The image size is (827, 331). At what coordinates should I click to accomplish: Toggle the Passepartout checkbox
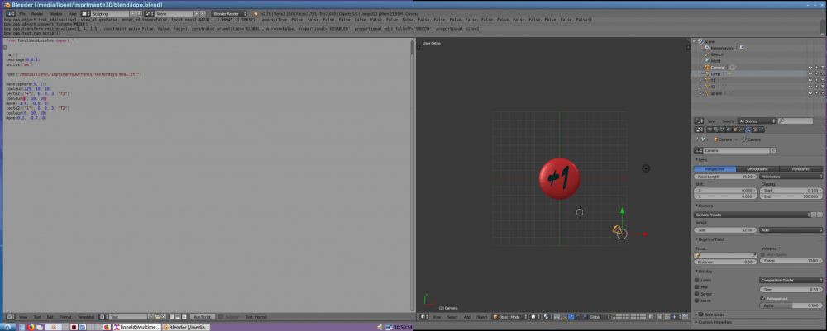click(x=762, y=298)
